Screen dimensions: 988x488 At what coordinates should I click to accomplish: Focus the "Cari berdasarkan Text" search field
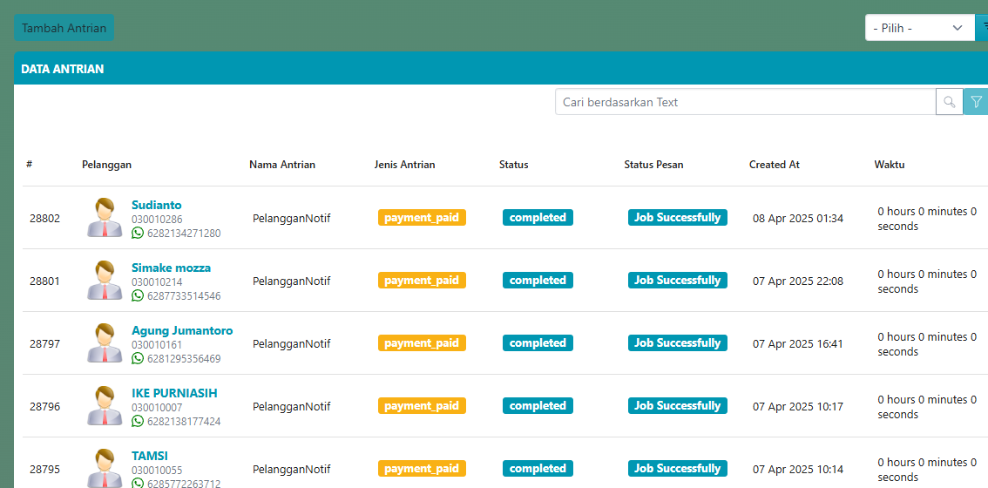click(x=745, y=102)
